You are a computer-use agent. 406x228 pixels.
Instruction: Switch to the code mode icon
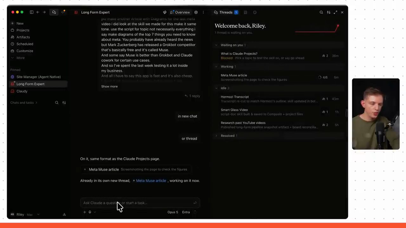(x=63, y=12)
